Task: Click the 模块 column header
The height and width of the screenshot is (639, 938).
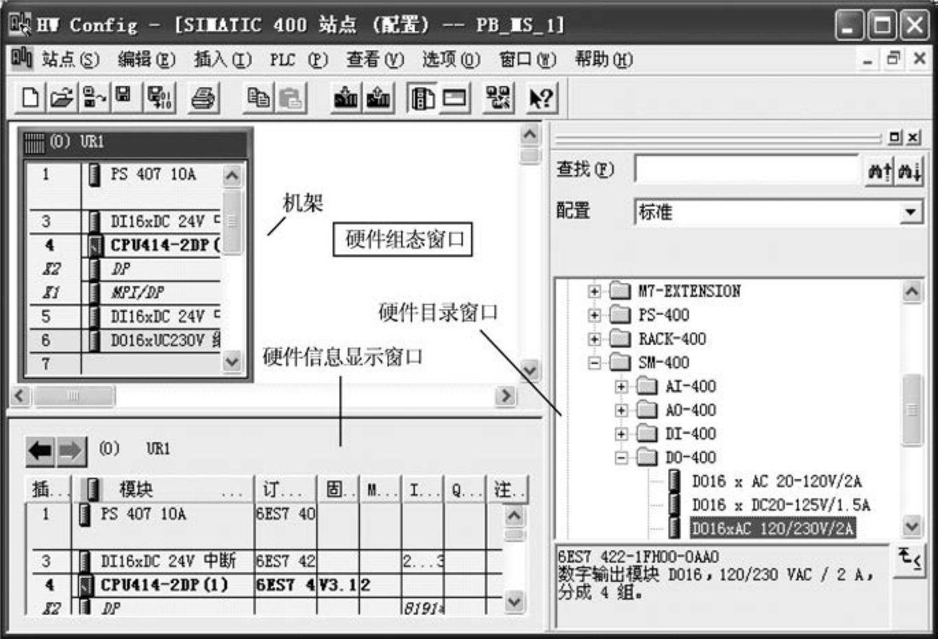Action: click(x=163, y=489)
